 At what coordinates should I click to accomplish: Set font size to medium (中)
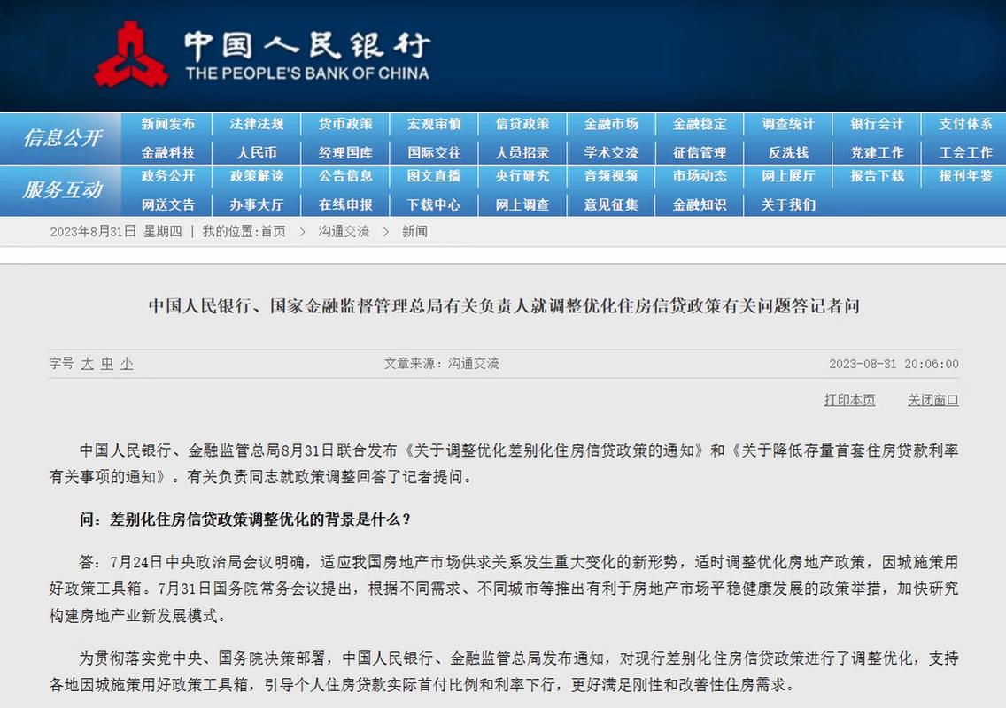click(x=107, y=364)
